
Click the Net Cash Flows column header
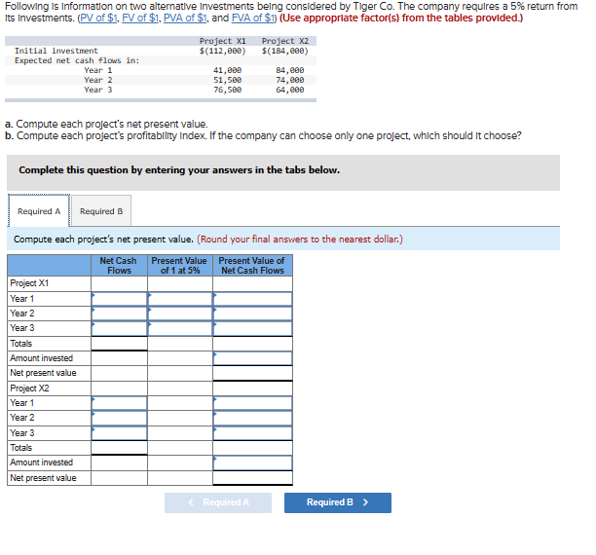click(119, 266)
